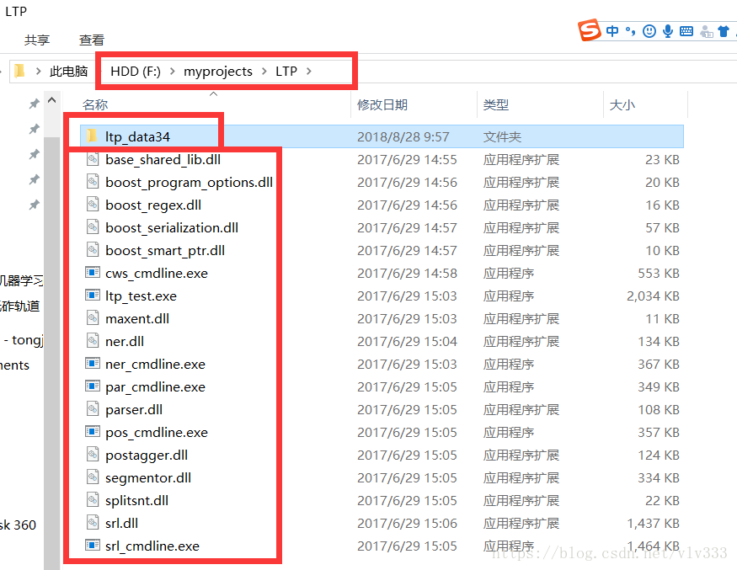Expand chevron after myprojects breadcrumb
Viewport: 737px width, 570px height.
(264, 72)
